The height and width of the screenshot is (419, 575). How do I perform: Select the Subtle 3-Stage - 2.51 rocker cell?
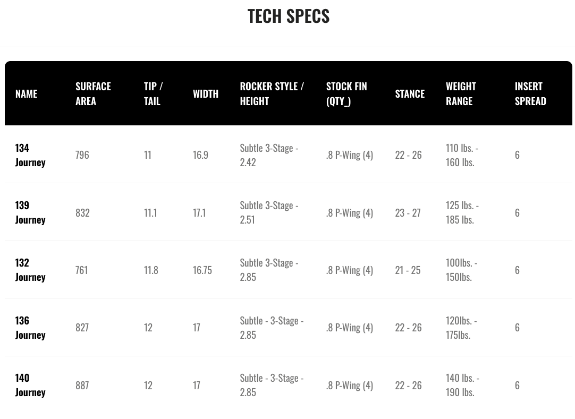click(269, 212)
